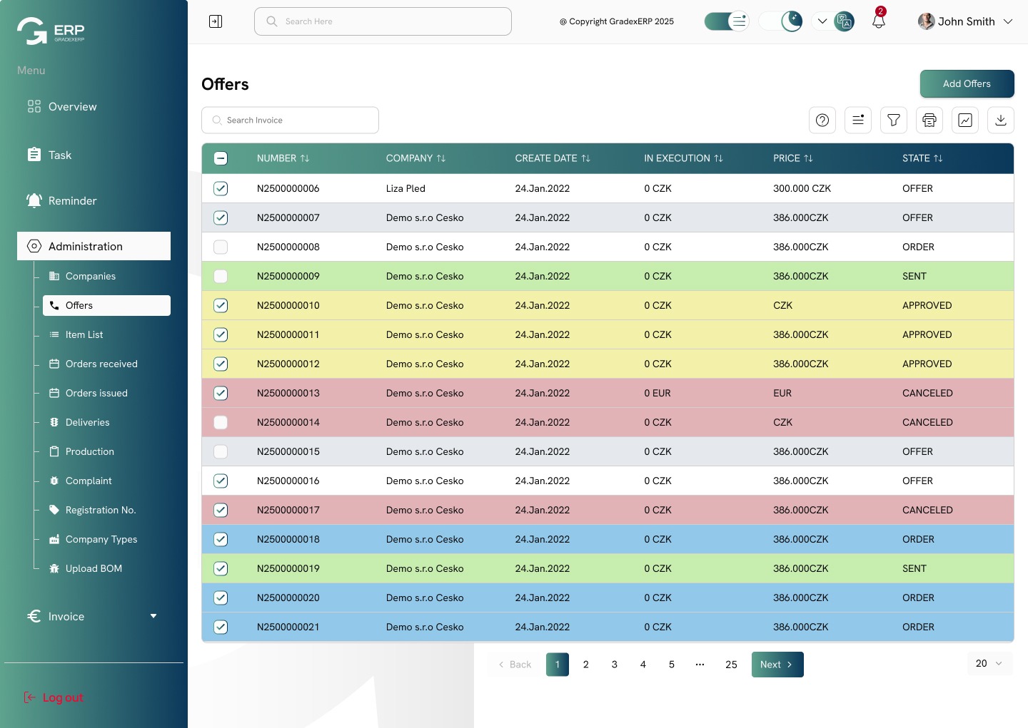Click the Search Invoice field
This screenshot has height=728, width=1028.
click(290, 121)
